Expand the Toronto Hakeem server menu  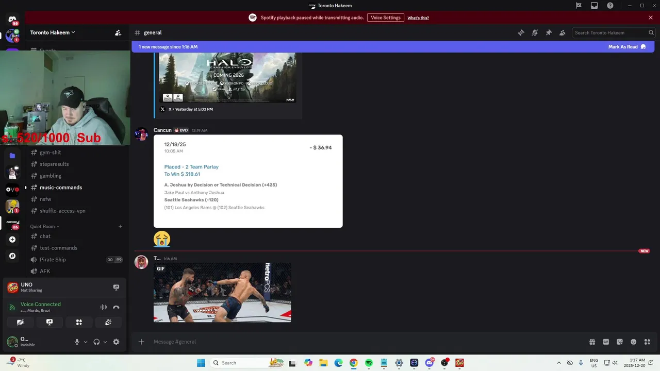click(x=53, y=32)
